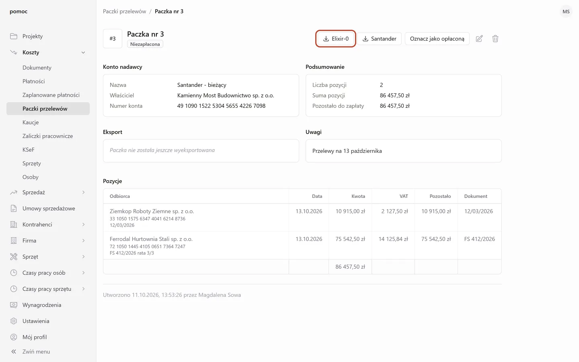Open Kaucje in the sidebar
Image resolution: width=579 pixels, height=362 pixels.
pos(48,122)
